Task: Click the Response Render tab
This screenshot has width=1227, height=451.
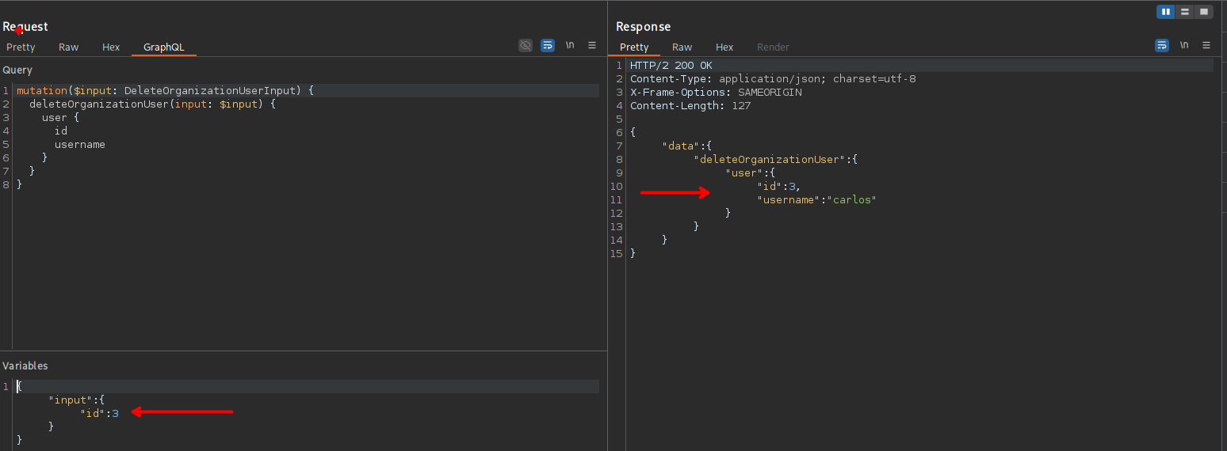Action: click(x=773, y=47)
